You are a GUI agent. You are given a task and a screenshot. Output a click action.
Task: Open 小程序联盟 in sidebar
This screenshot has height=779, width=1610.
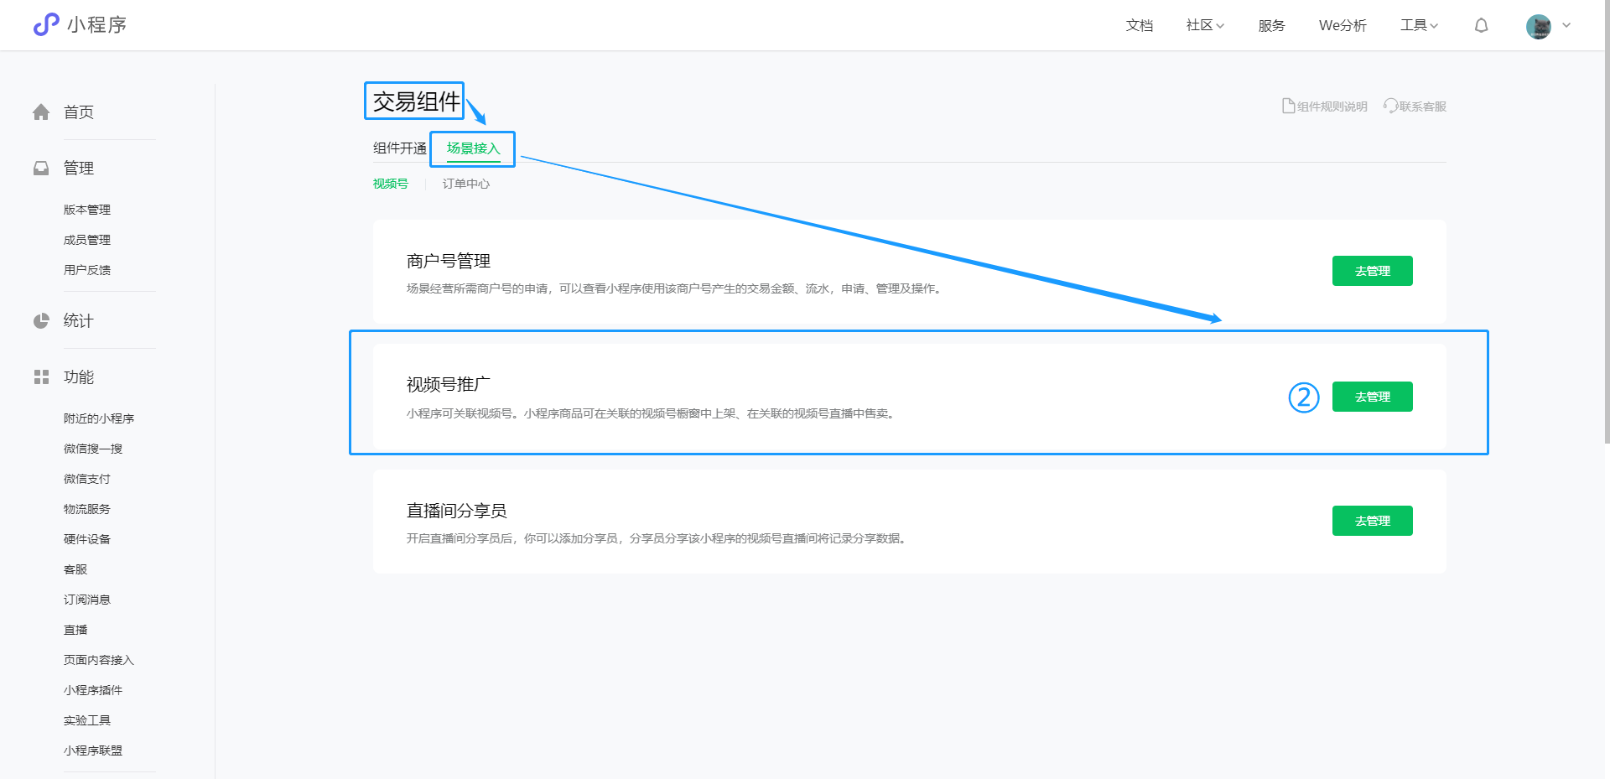point(93,750)
